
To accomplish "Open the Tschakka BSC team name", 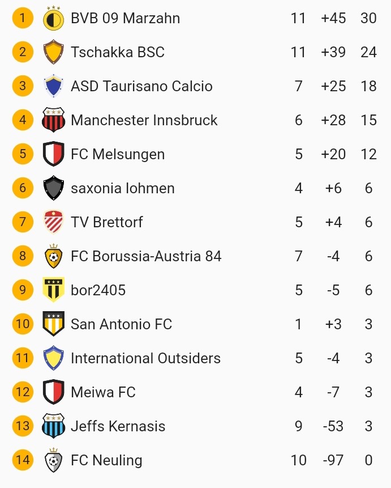I will point(118,52).
